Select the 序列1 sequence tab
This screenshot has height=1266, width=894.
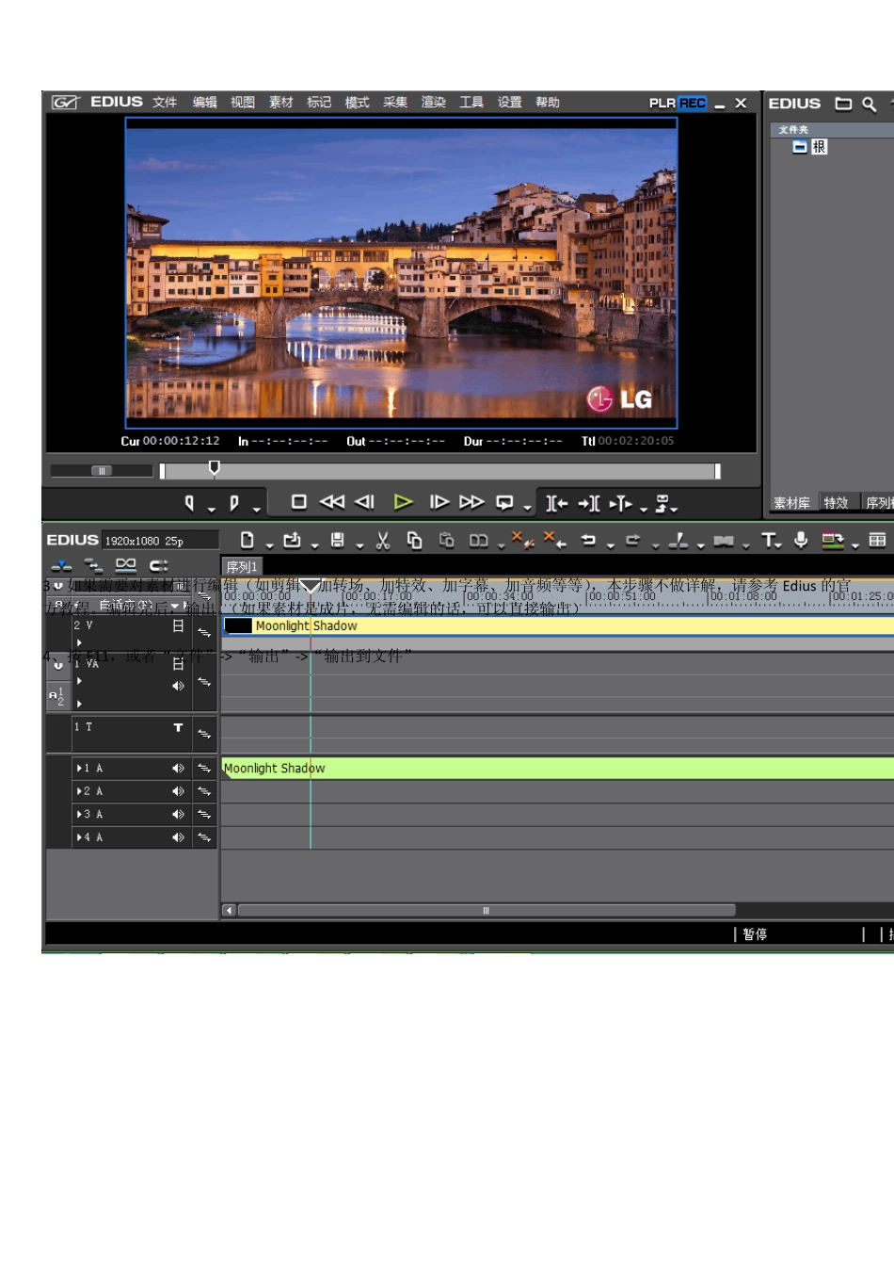[241, 567]
